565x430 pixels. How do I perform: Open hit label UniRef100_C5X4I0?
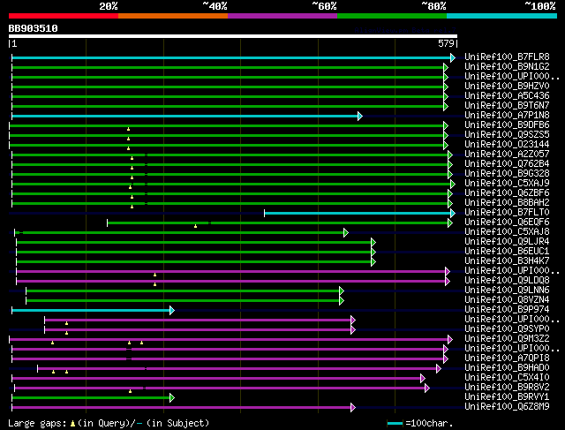(507, 378)
